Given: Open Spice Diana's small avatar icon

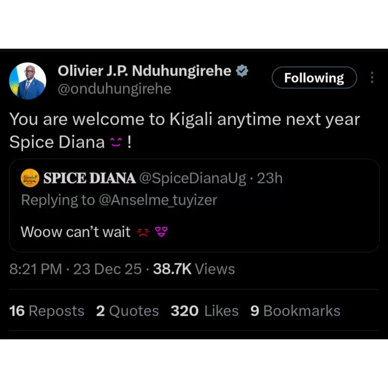Looking at the screenshot, I should click(x=30, y=178).
